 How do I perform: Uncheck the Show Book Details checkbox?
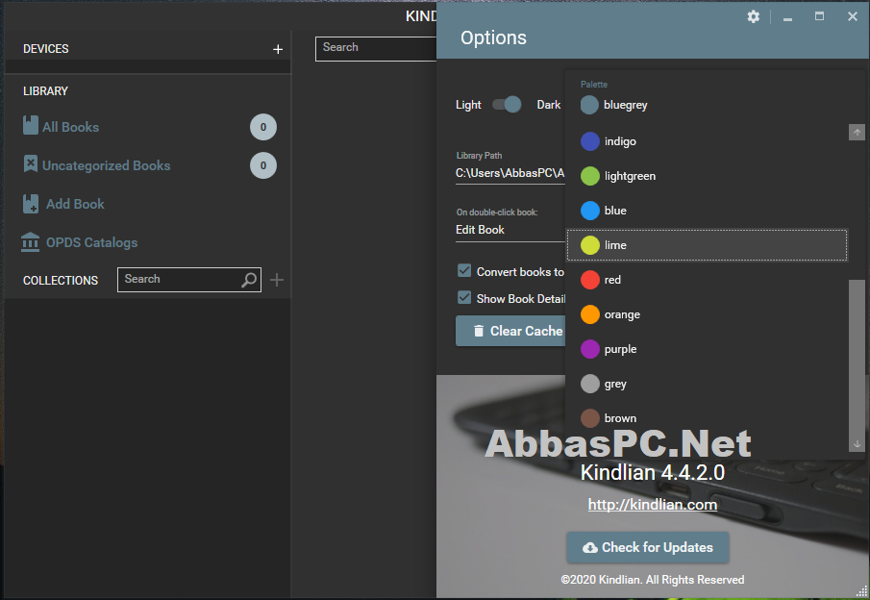coord(464,297)
